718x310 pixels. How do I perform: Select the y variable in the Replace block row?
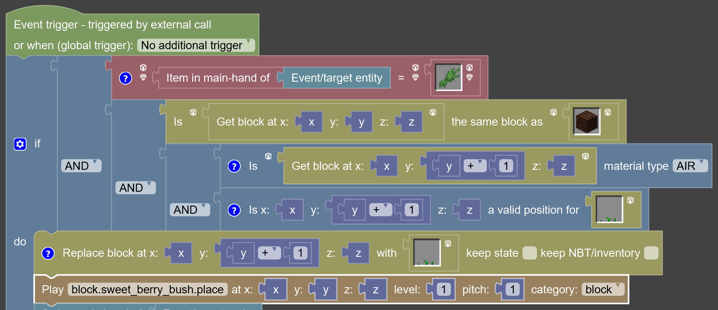243,253
